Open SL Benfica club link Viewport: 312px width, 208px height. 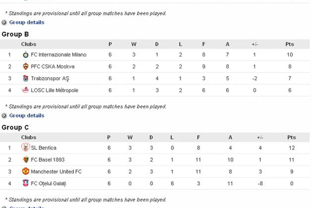[x=43, y=148]
